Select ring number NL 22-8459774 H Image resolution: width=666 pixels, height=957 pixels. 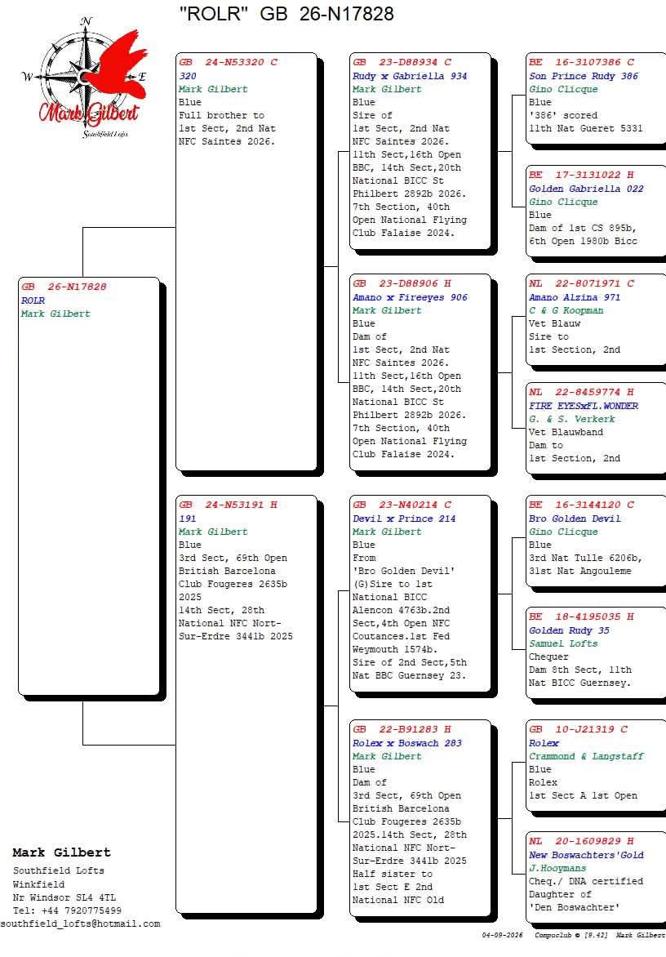pyautogui.click(x=582, y=393)
